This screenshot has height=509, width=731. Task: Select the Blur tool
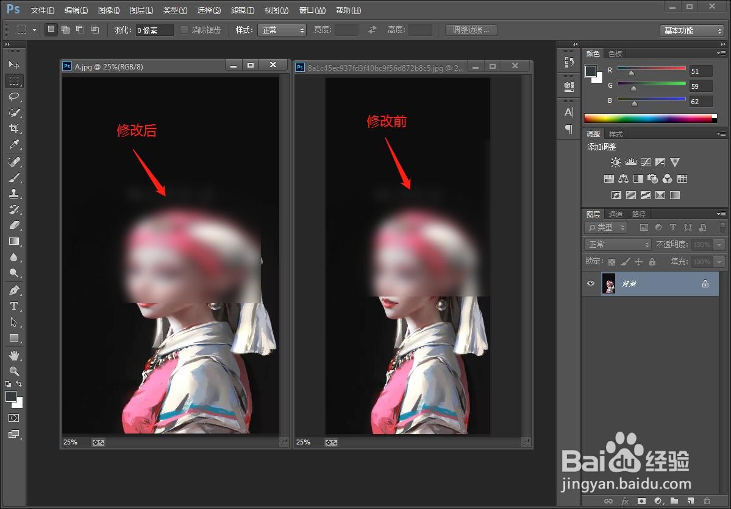[14, 257]
